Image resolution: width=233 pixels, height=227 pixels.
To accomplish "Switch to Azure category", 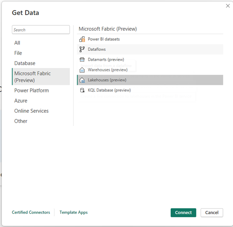I will [x=41, y=101].
